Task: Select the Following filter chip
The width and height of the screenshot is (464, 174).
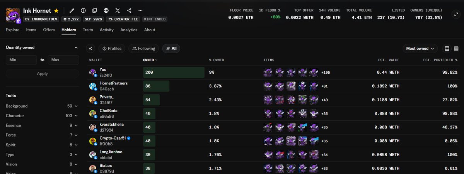Action: [x=143, y=49]
